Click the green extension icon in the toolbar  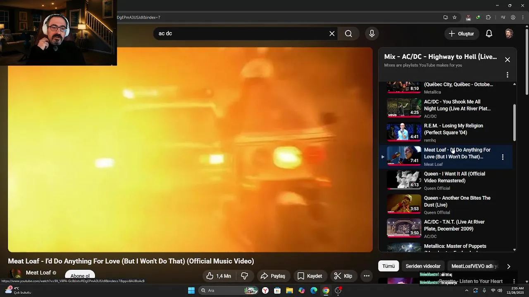pos(478,17)
